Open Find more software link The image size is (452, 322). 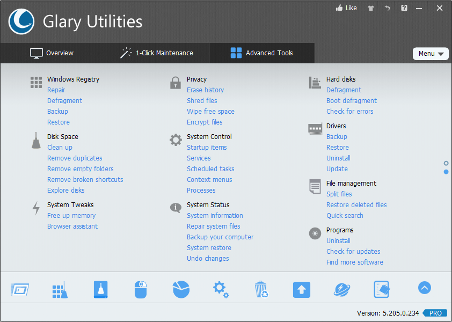[x=354, y=262]
